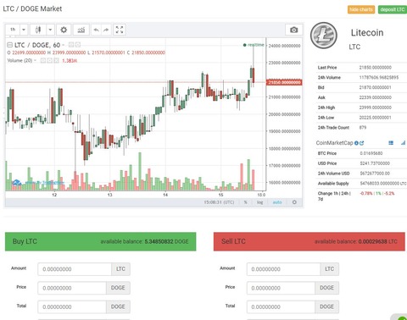Click the 24h Volume USD value
Viewport: 407px width, 320px height.
pyautogui.click(x=375, y=174)
